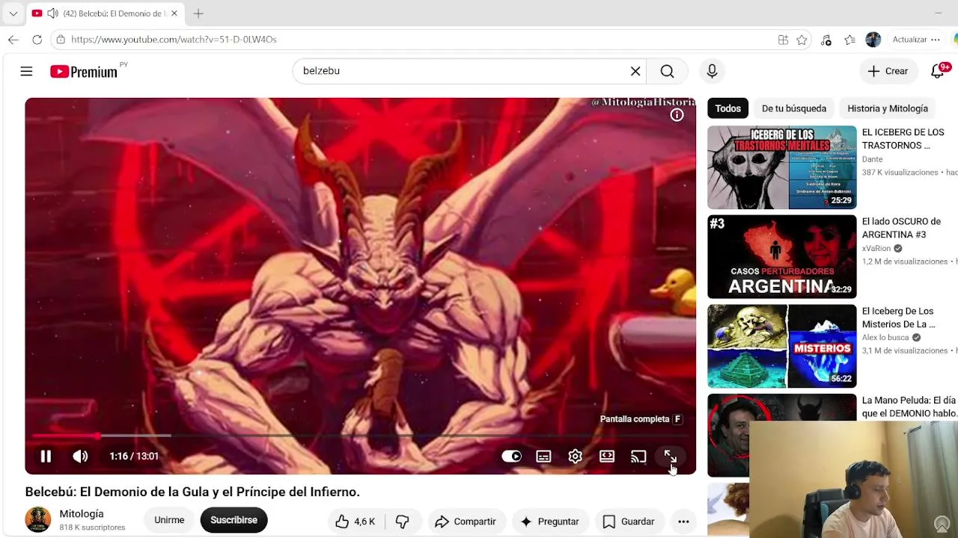The width and height of the screenshot is (958, 538).
Task: Open the browser settings and more menu
Action: 936,40
